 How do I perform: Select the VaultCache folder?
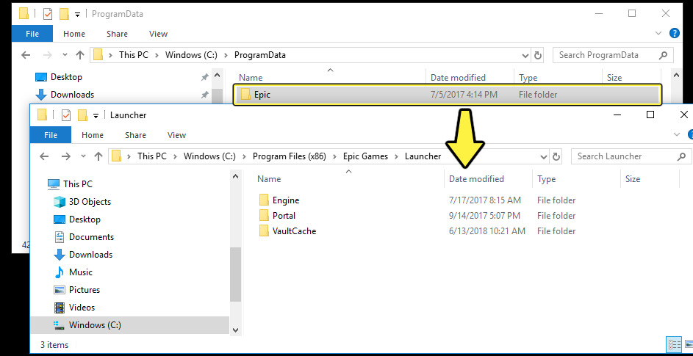click(x=288, y=231)
